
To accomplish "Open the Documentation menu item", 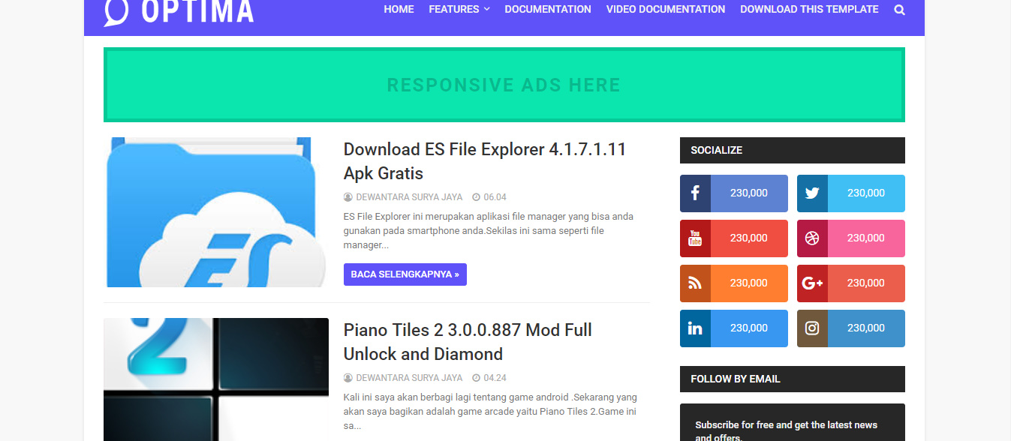I will coord(548,9).
